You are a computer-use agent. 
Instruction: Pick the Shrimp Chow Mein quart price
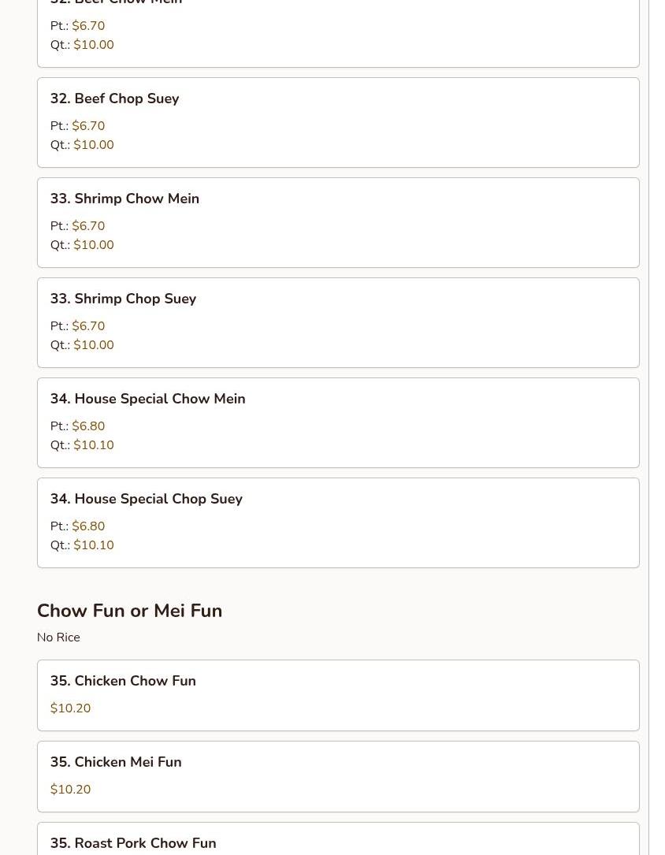[93, 245]
